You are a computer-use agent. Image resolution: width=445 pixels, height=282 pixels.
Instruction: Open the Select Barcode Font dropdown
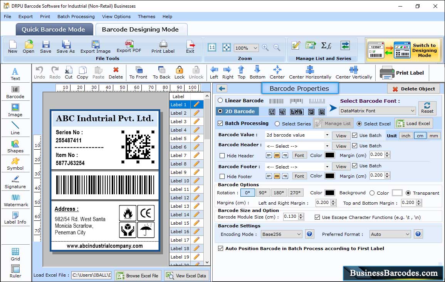[x=377, y=111]
